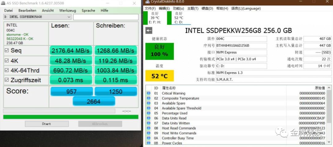Click the interface field NVM Express
The image size is (333, 147).
(241, 52)
